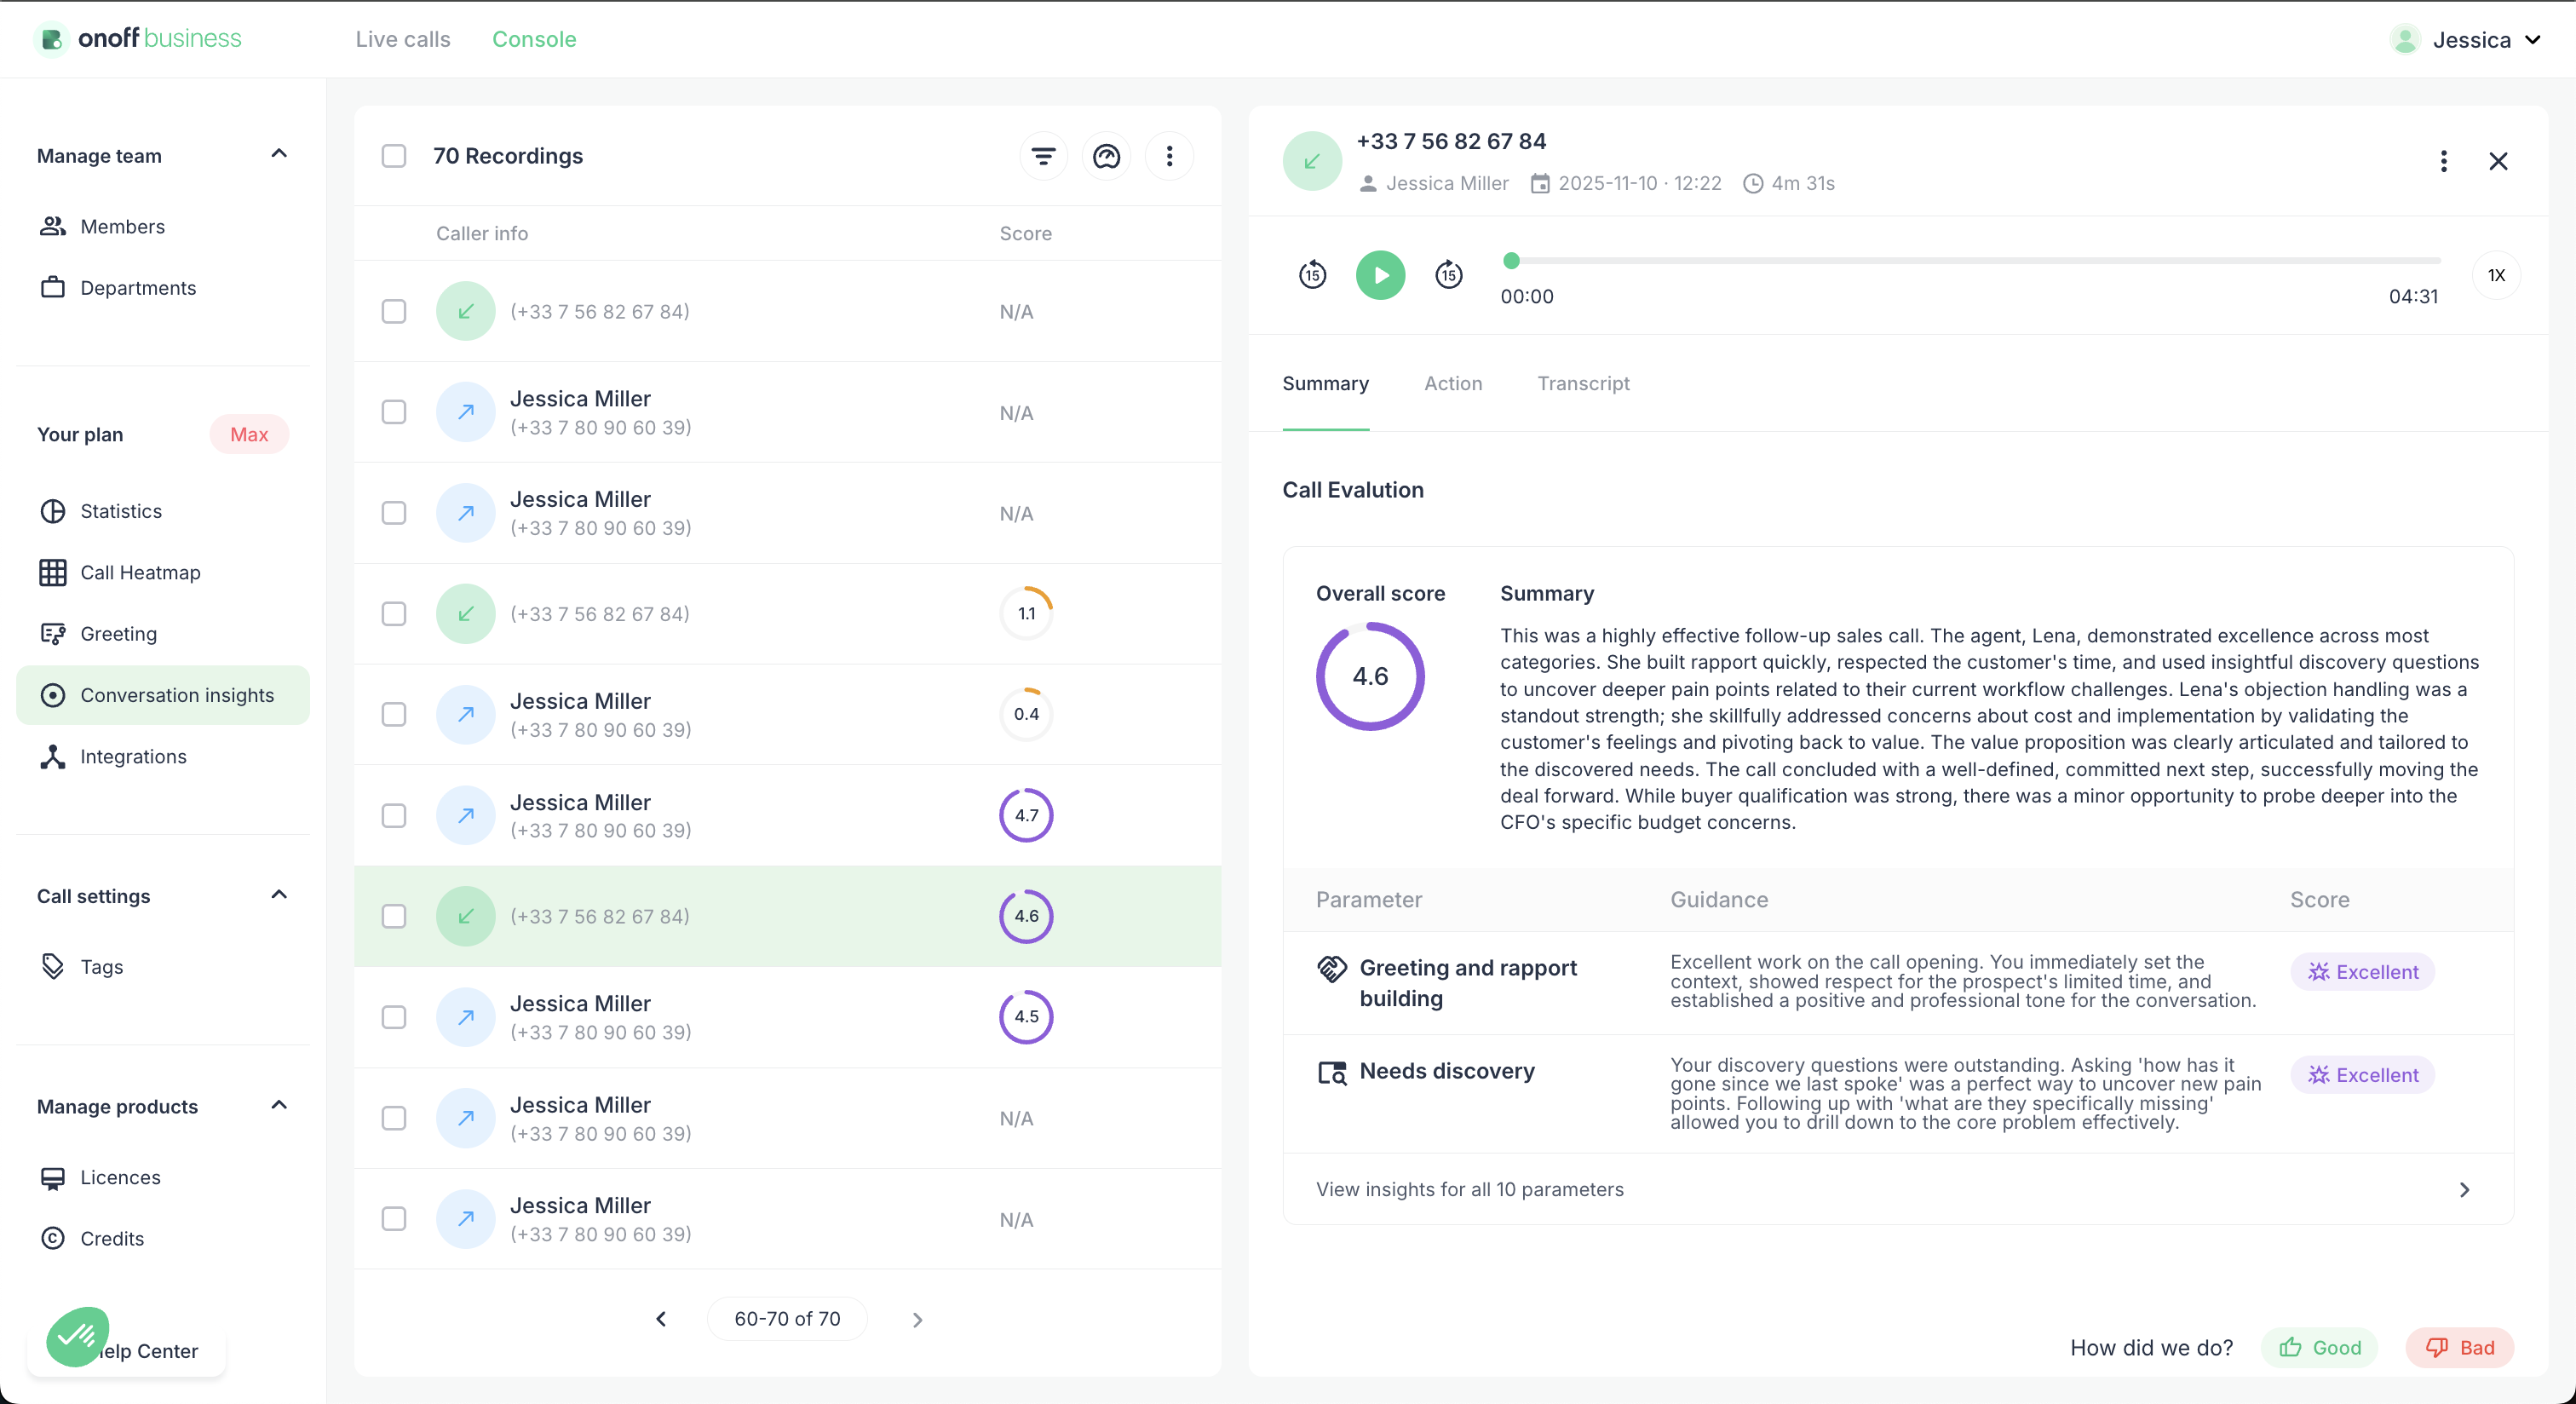The width and height of the screenshot is (2576, 1404).
Task: Select Conversation insights in sidebar
Action: click(162, 695)
